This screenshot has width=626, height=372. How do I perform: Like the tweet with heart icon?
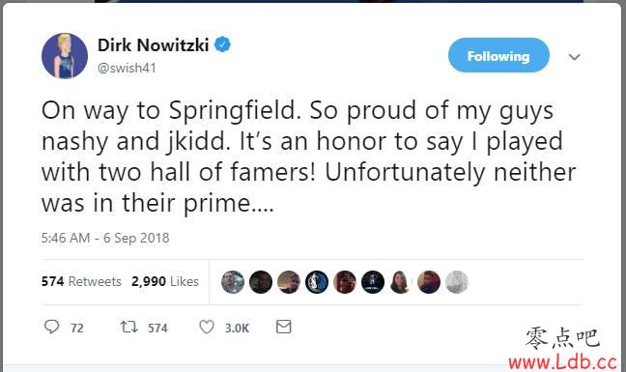[x=207, y=328]
